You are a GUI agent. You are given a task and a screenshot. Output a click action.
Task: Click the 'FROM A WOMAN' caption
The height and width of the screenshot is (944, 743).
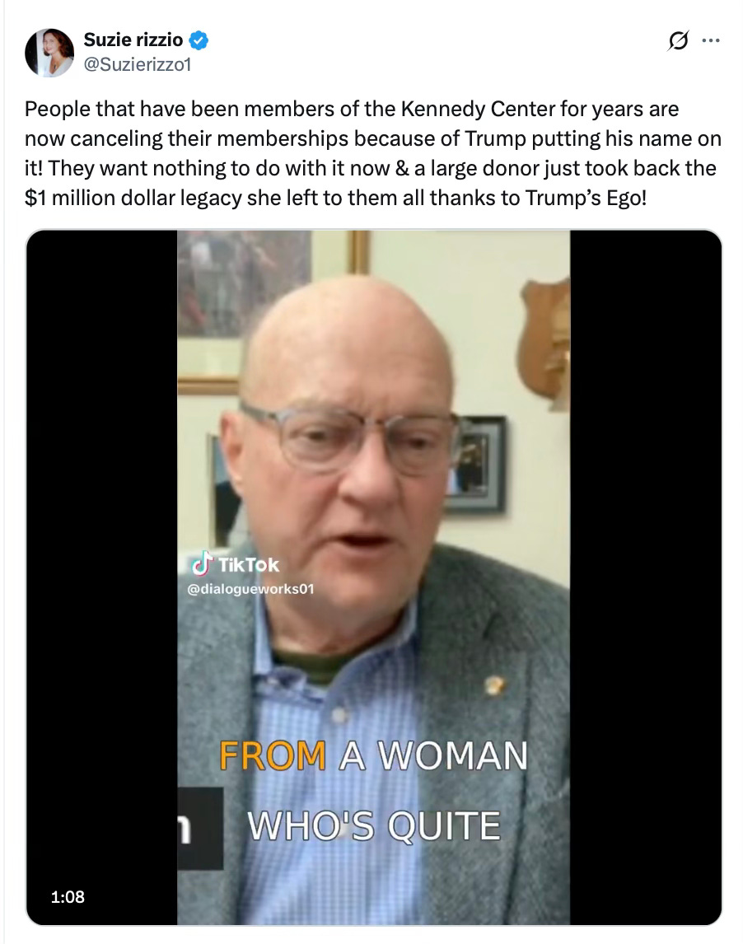(373, 755)
